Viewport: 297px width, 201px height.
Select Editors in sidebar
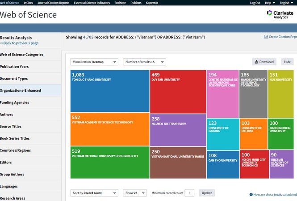(30, 162)
